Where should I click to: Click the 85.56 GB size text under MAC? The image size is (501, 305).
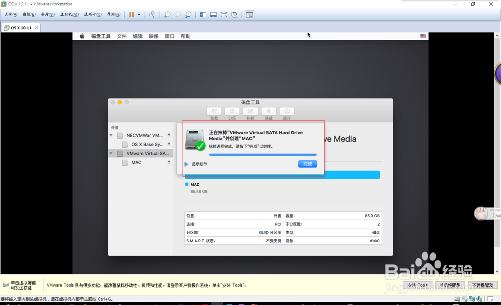coord(199,191)
